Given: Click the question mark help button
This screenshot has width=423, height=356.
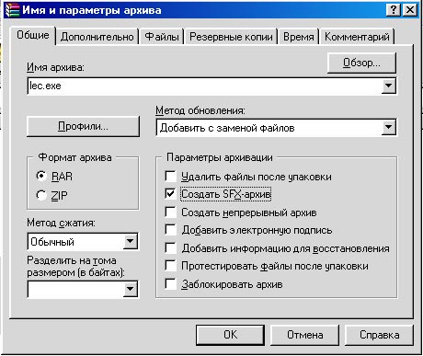Looking at the screenshot, I should [394, 10].
